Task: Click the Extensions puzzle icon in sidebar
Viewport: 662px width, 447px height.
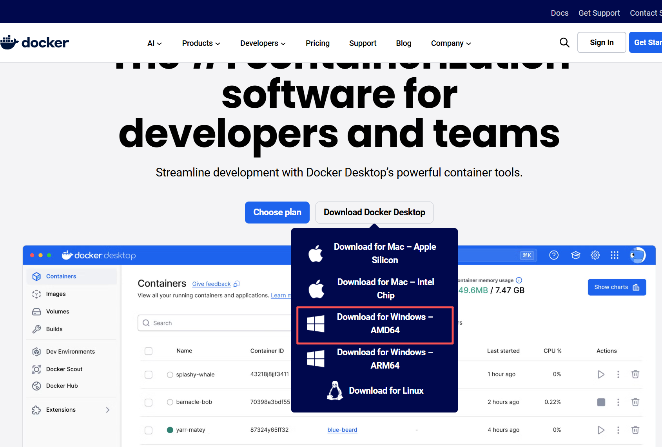Action: (36, 410)
